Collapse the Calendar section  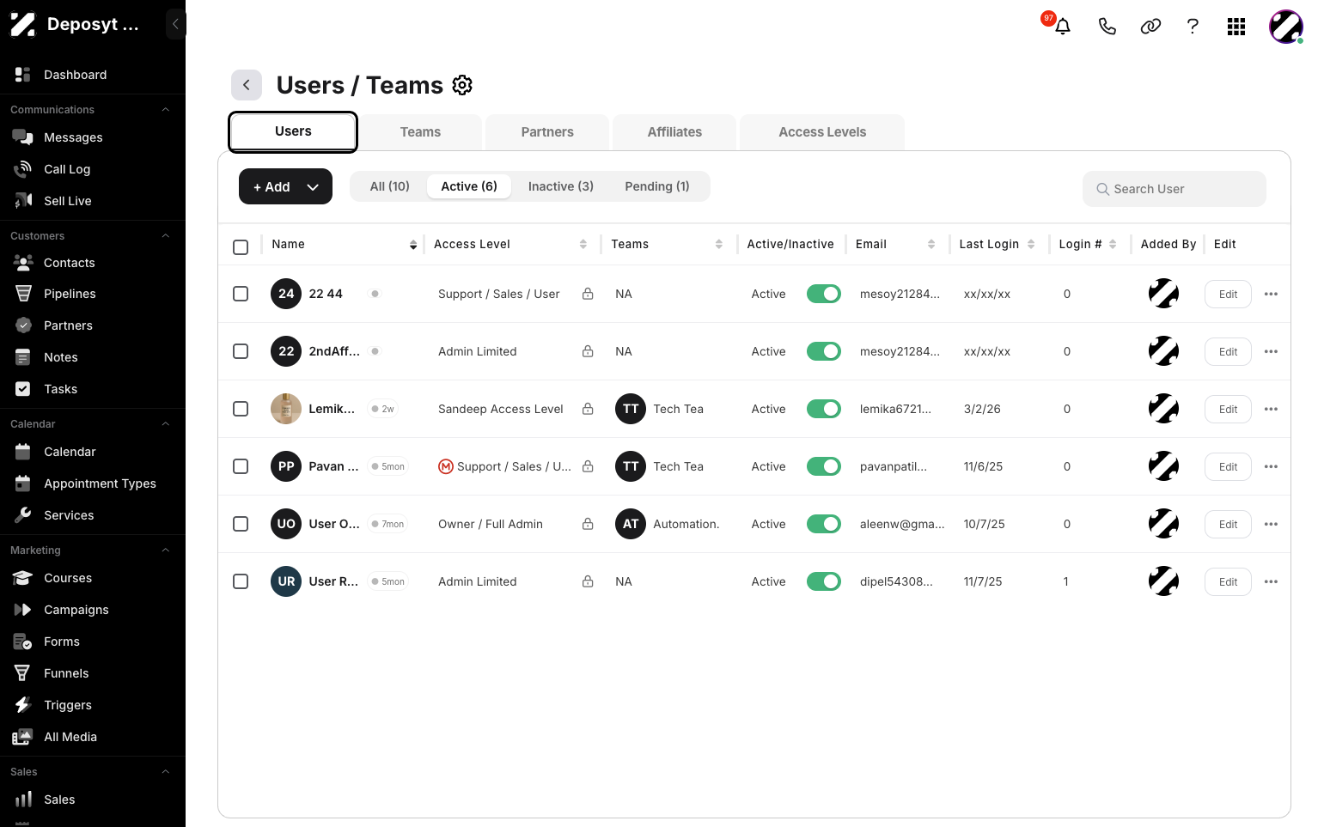tap(166, 424)
